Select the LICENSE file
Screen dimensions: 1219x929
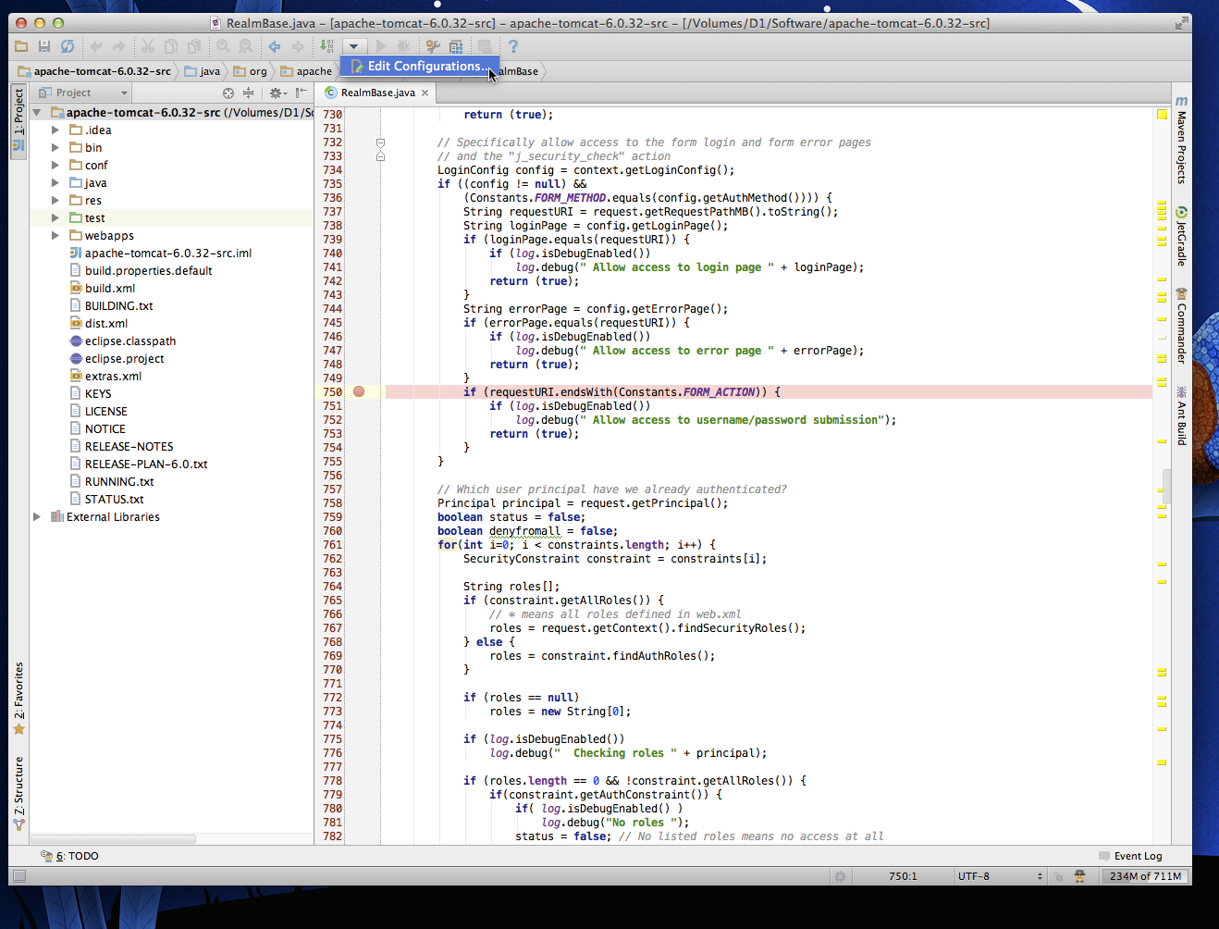coord(106,412)
